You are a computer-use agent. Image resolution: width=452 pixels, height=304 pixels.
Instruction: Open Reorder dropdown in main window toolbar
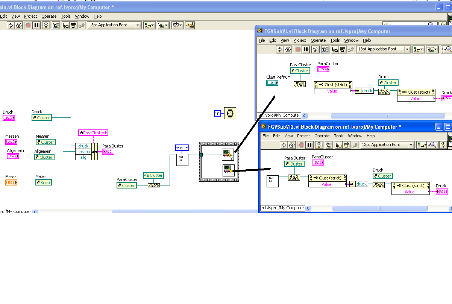tap(177, 25)
